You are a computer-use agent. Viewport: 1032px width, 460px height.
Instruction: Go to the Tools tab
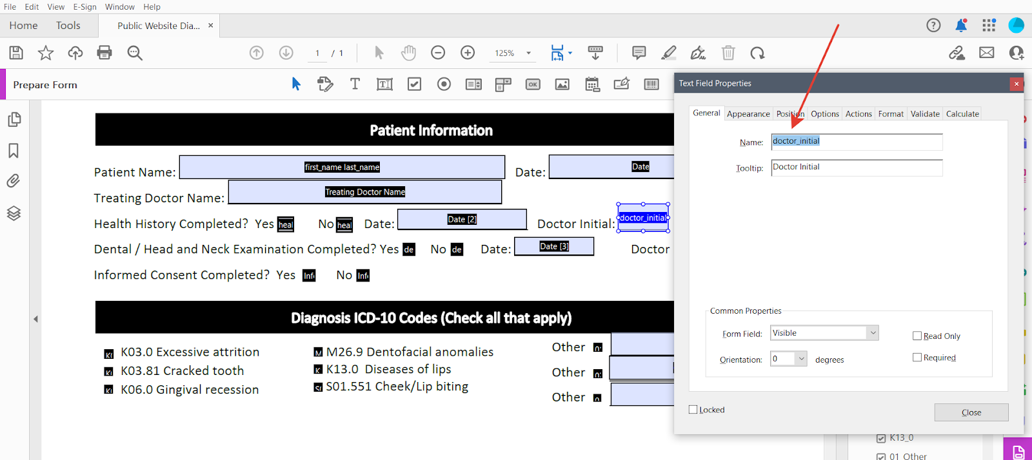(68, 26)
